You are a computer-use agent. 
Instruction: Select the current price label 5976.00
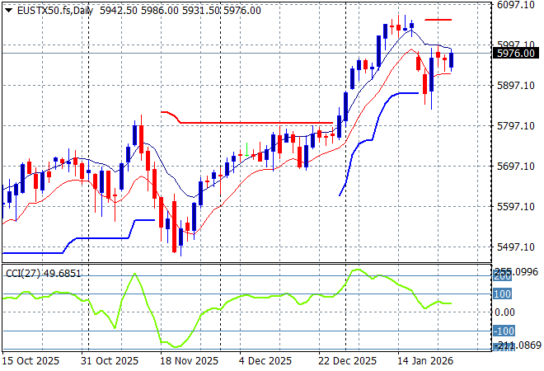[516, 53]
